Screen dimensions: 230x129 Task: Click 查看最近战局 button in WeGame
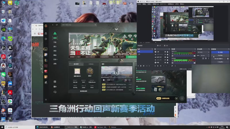83,91
